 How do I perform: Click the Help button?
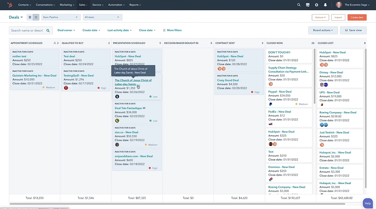(x=368, y=203)
